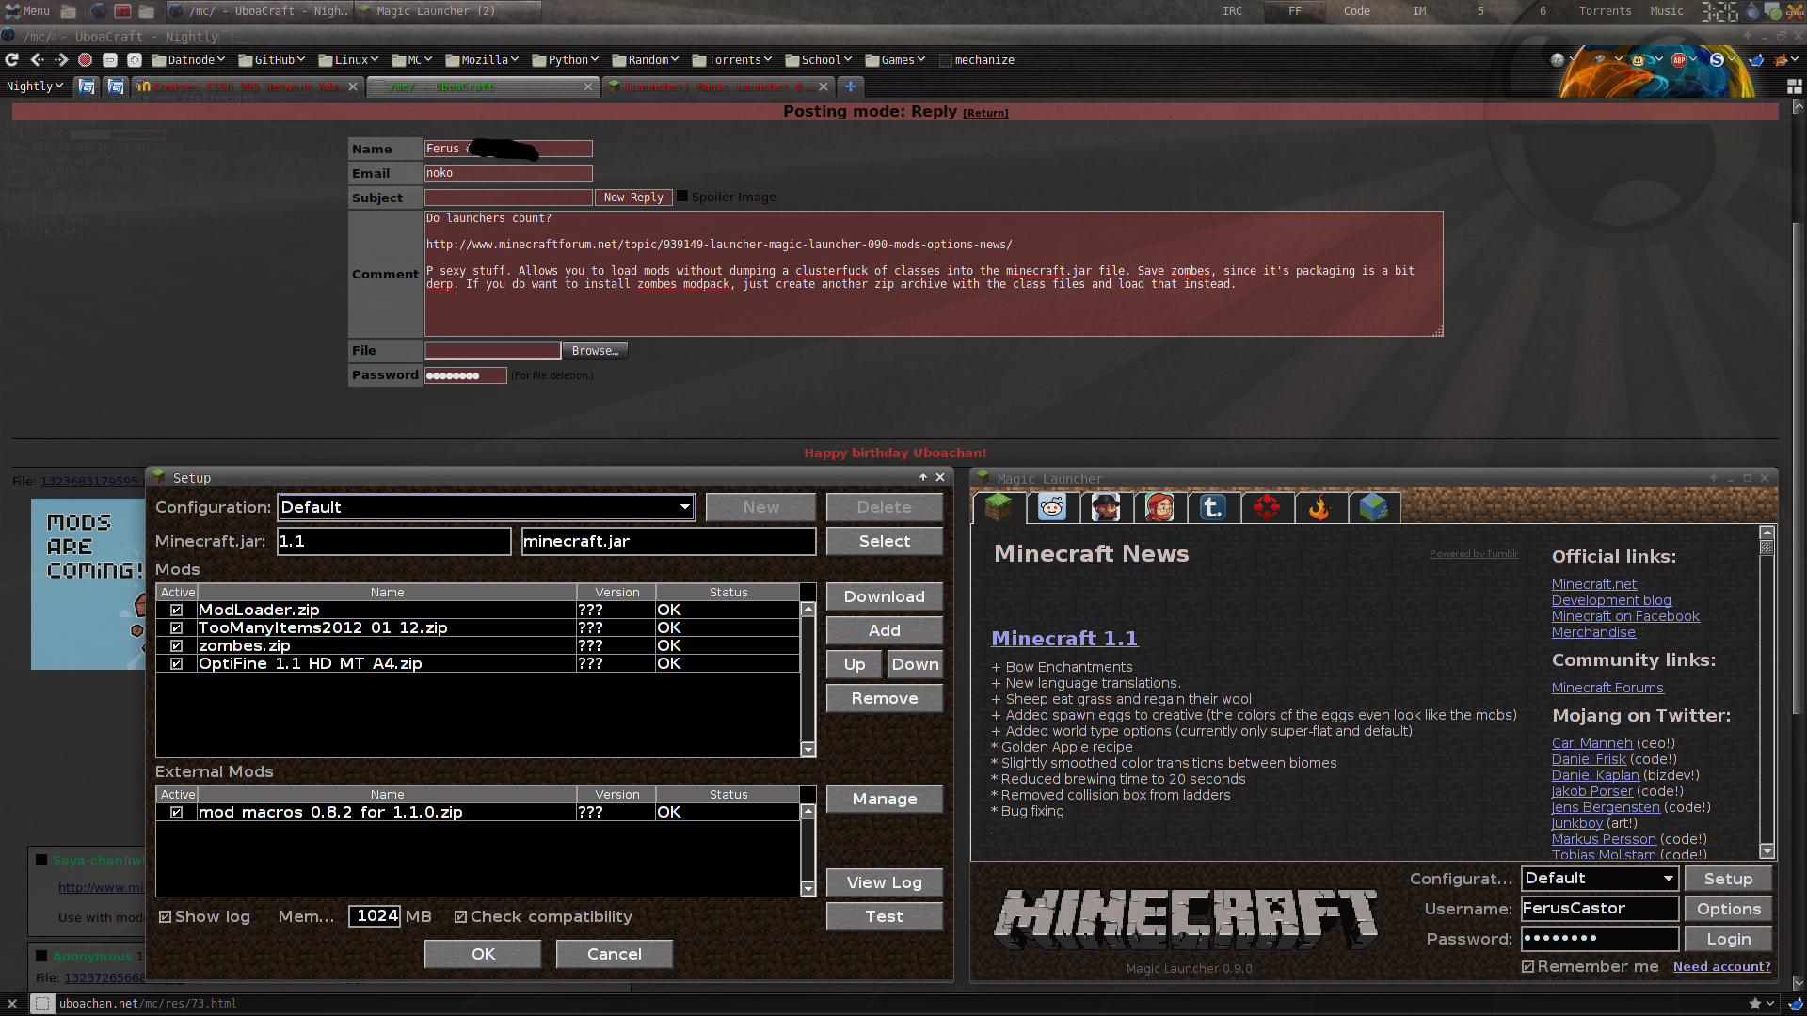The height and width of the screenshot is (1016, 1807).
Task: Click the Greasemonkey monkey face icon
Action: pyautogui.click(x=1639, y=59)
